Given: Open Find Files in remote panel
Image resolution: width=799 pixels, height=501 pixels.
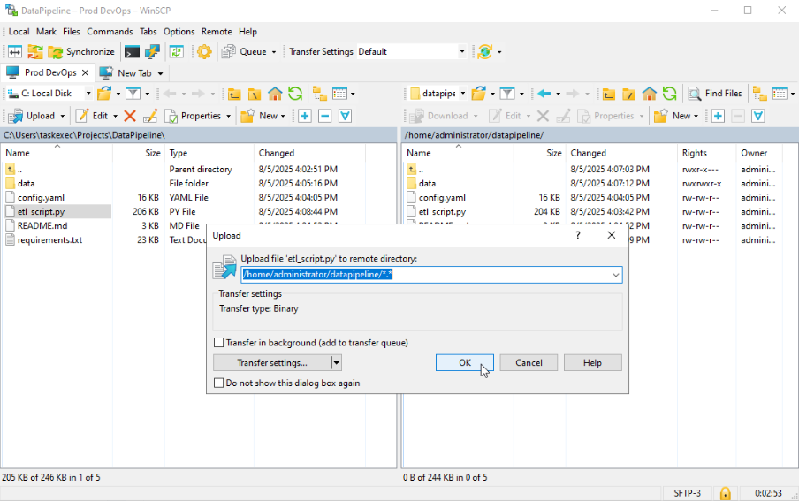Looking at the screenshot, I should click(715, 94).
